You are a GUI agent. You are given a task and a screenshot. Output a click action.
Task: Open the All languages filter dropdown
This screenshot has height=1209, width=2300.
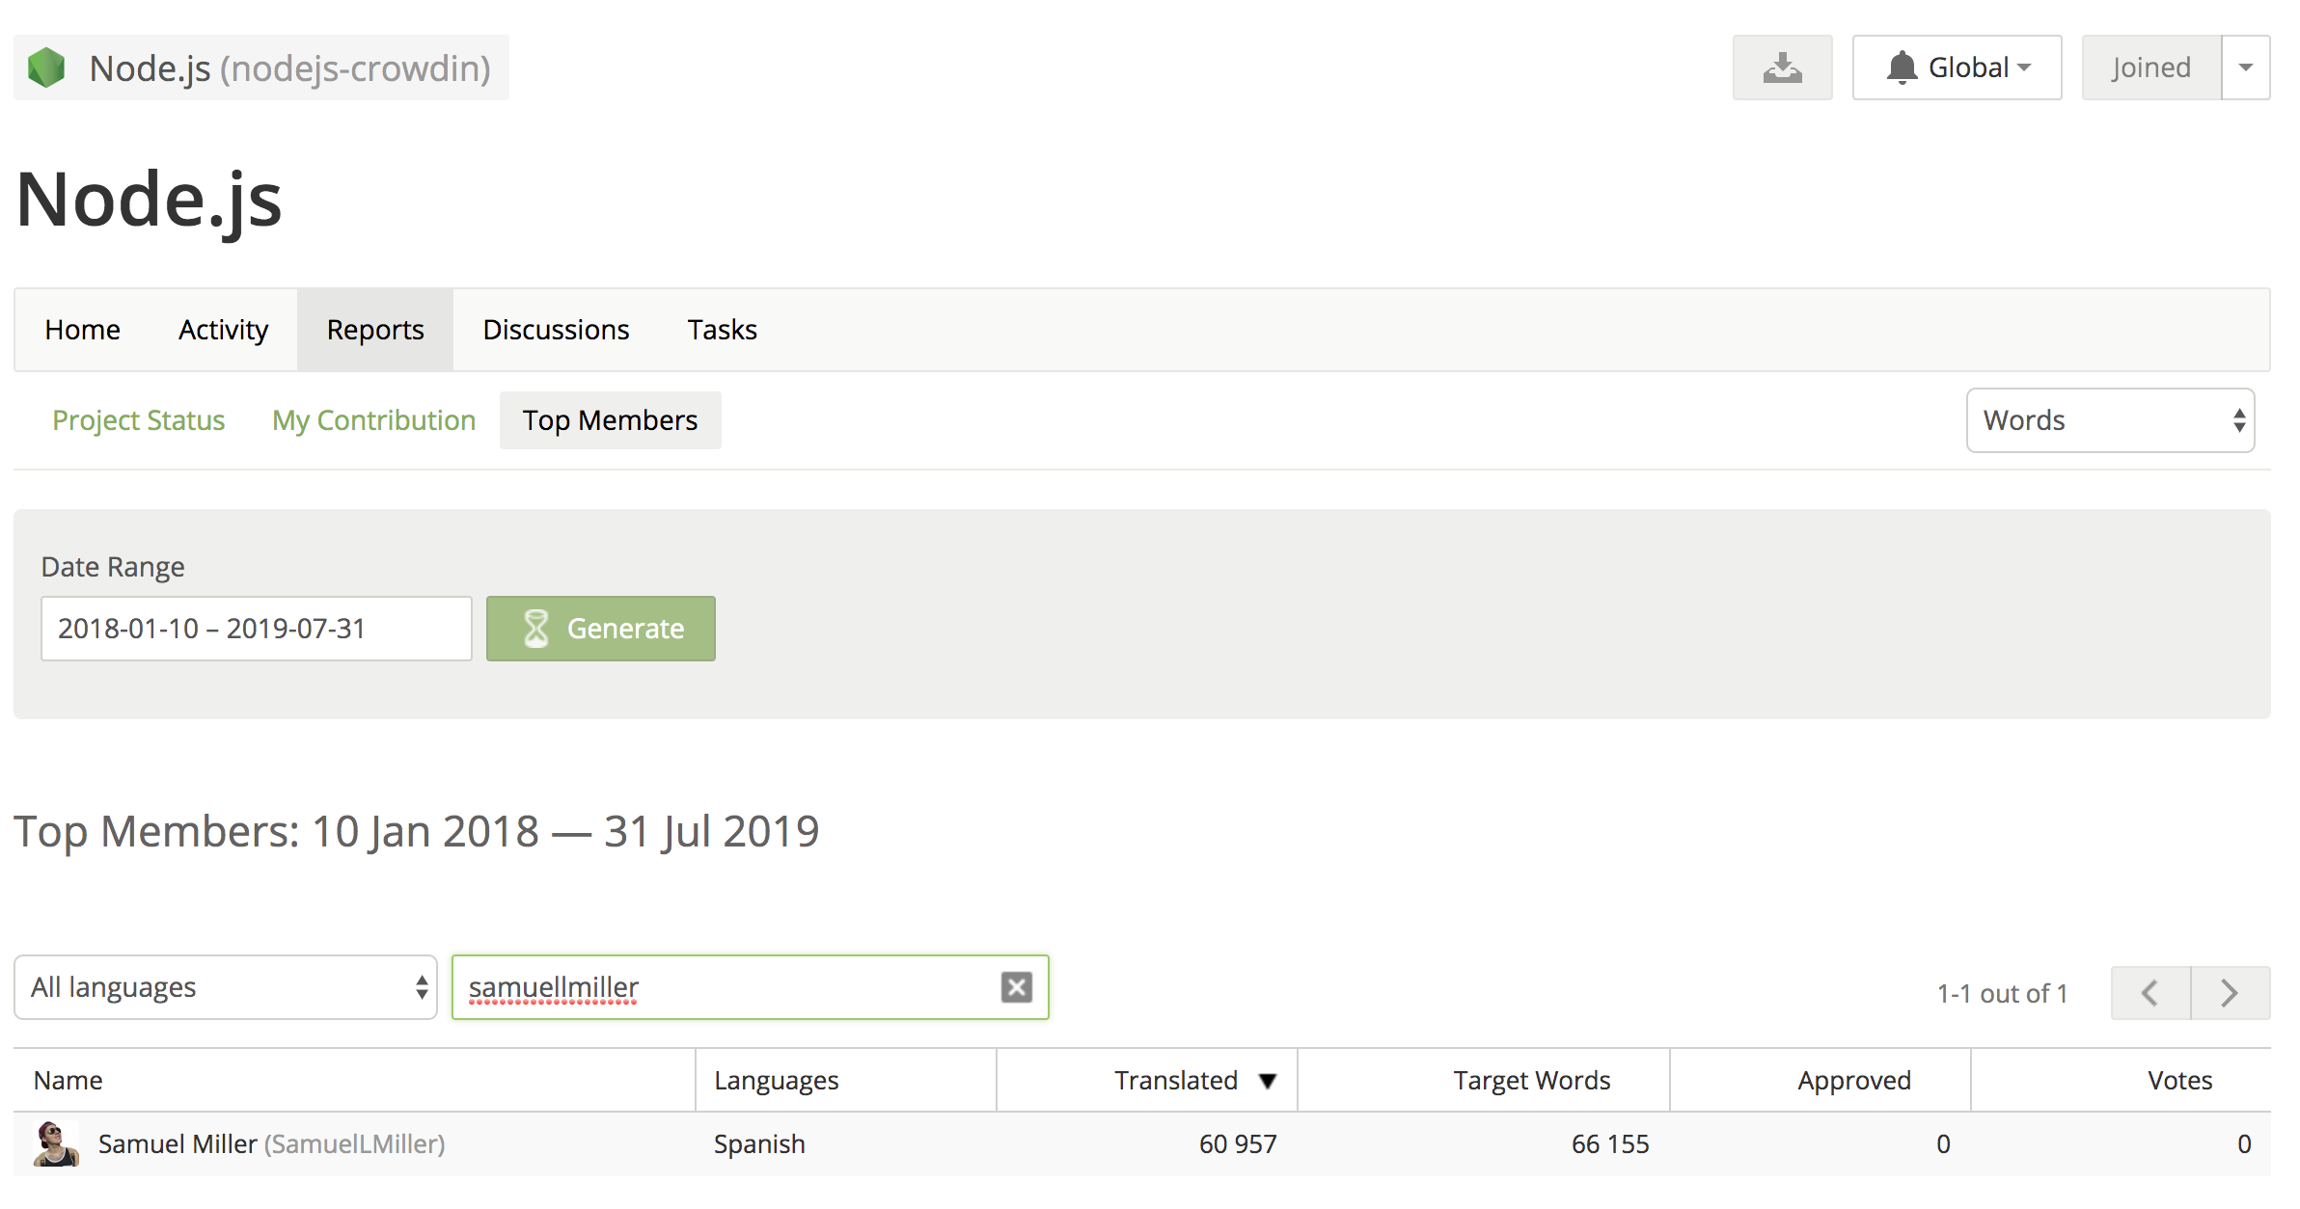coord(226,987)
